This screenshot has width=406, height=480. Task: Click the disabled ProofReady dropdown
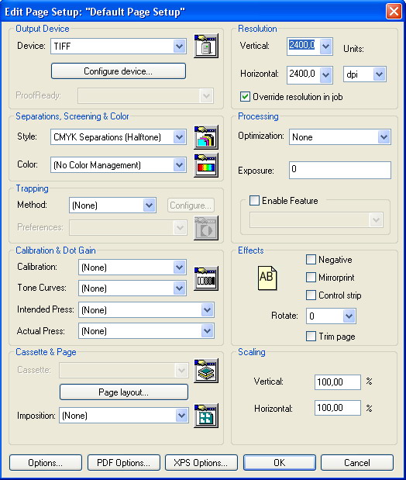tap(146, 96)
